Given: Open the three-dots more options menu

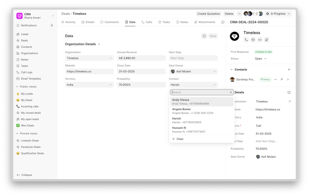Looking at the screenshot, I should 239,14.
